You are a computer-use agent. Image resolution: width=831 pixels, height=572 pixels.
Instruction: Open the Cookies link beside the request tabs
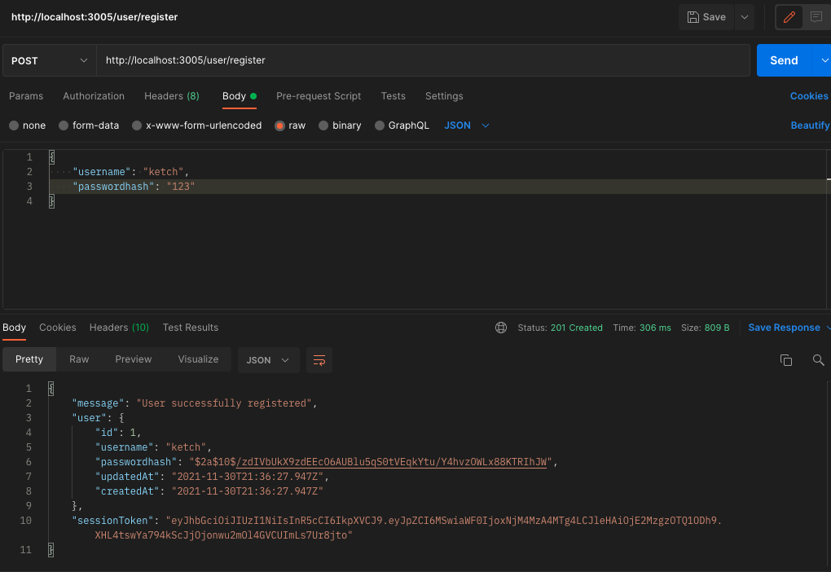(x=809, y=96)
